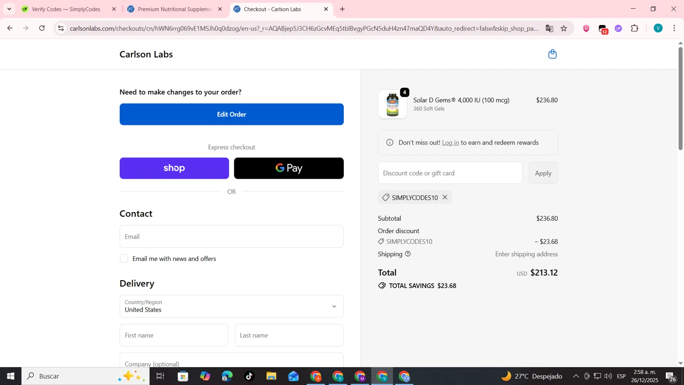
Task: Show hidden system tray icons chevron
Action: pyautogui.click(x=575, y=376)
